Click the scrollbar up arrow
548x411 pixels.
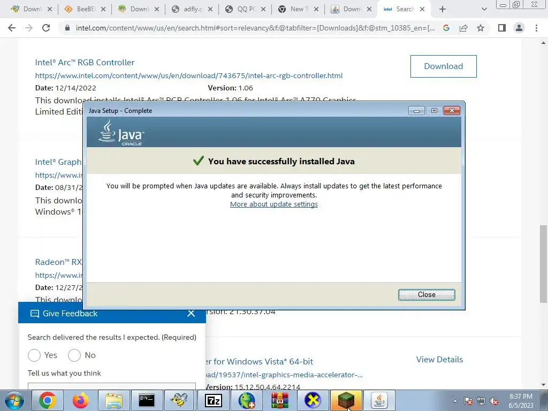[543, 43]
